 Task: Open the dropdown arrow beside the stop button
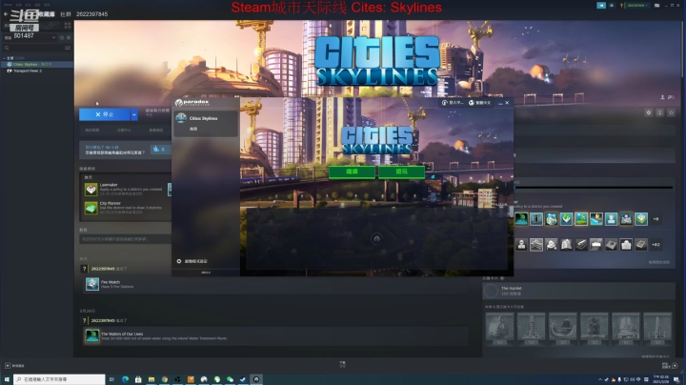(x=134, y=114)
